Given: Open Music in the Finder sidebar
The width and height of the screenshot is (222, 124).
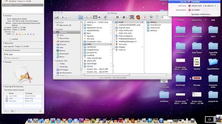Looking at the screenshot, I should coord(62,56).
